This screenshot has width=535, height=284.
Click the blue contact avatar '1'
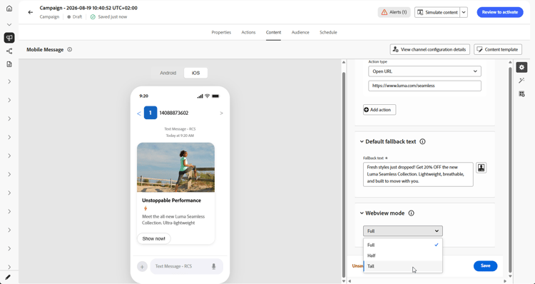click(151, 113)
